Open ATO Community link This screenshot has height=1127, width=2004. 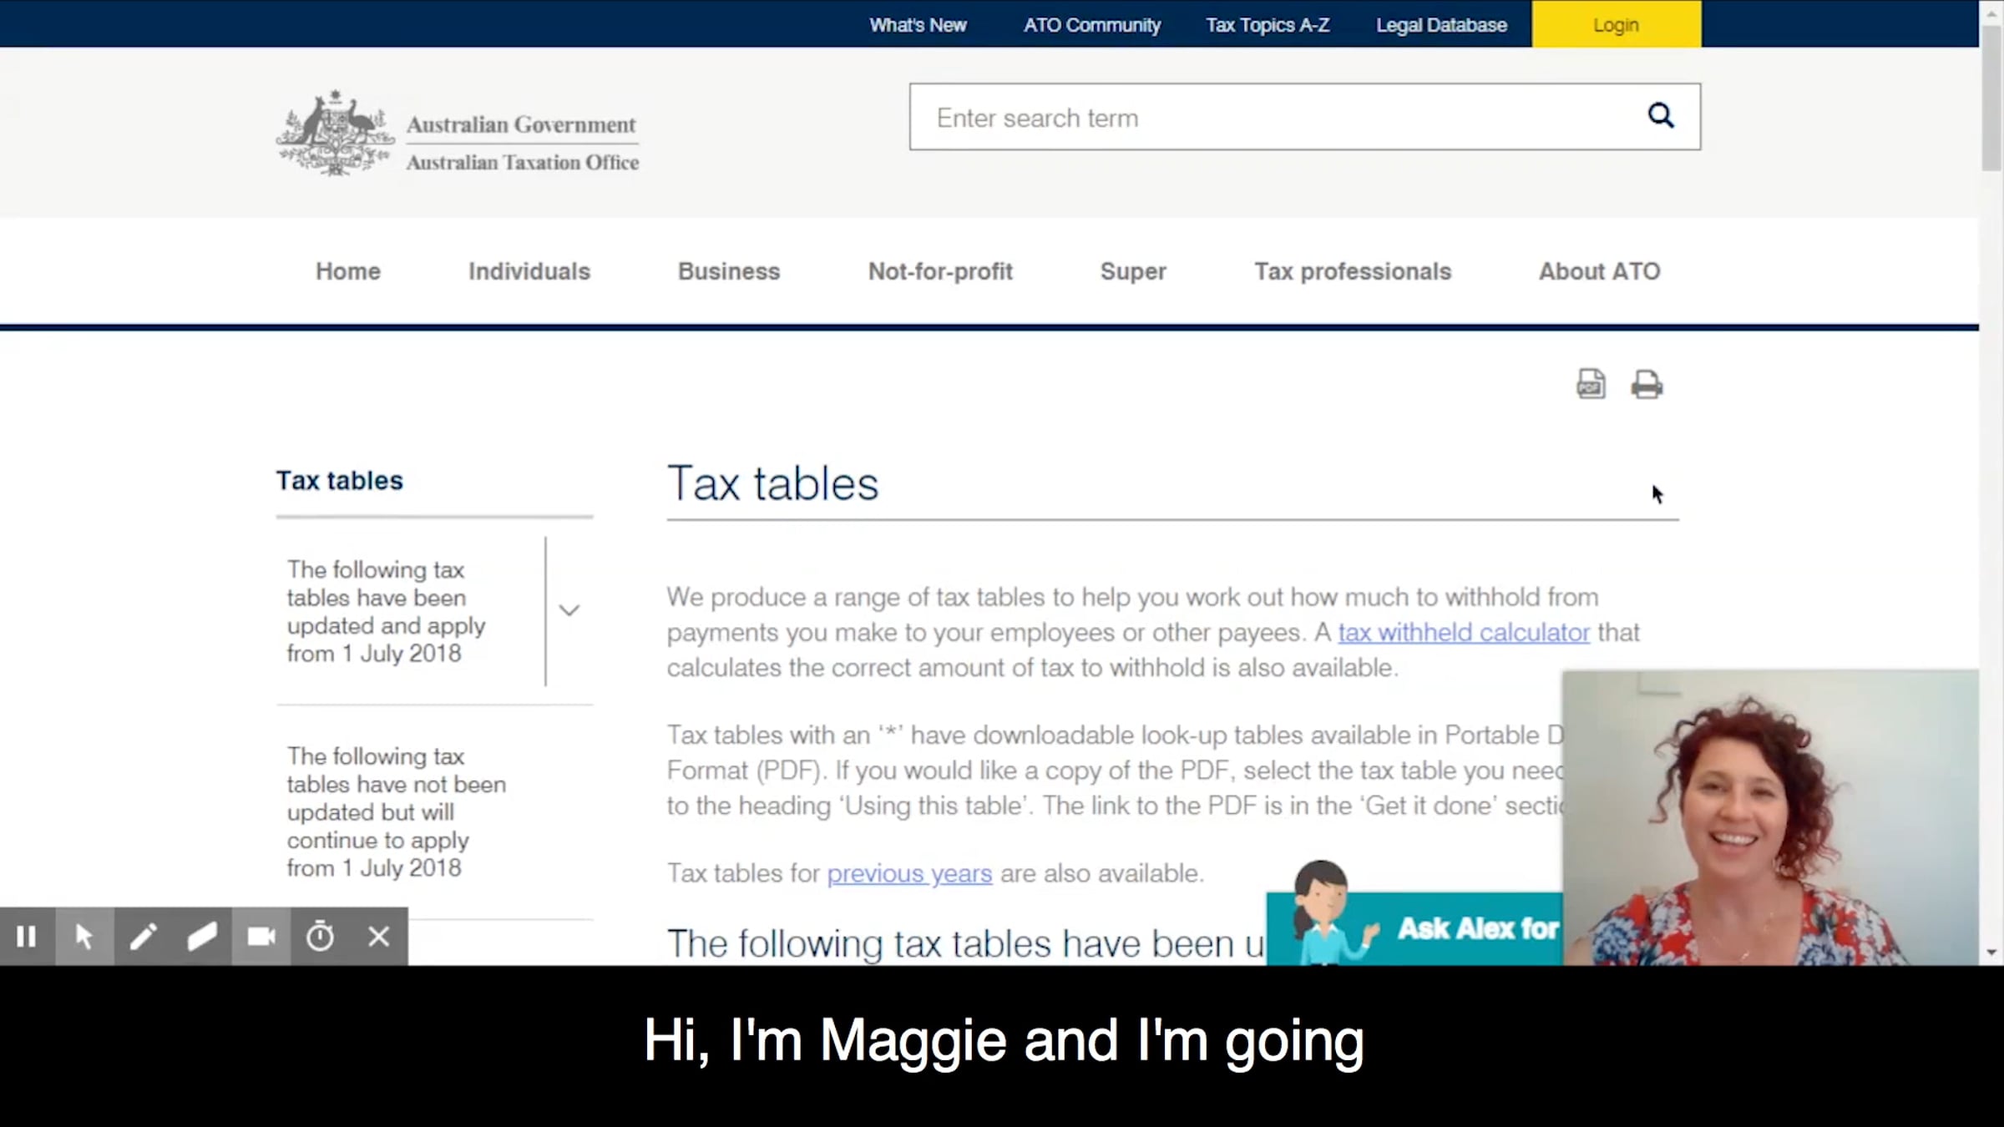(1092, 25)
